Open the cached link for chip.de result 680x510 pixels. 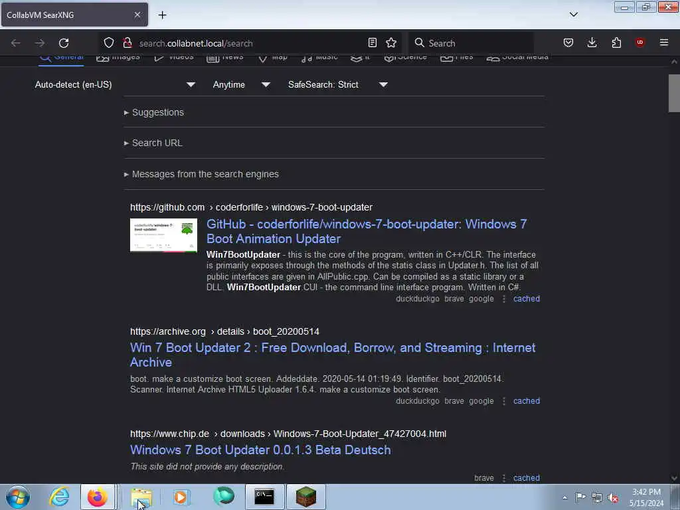coord(527,478)
